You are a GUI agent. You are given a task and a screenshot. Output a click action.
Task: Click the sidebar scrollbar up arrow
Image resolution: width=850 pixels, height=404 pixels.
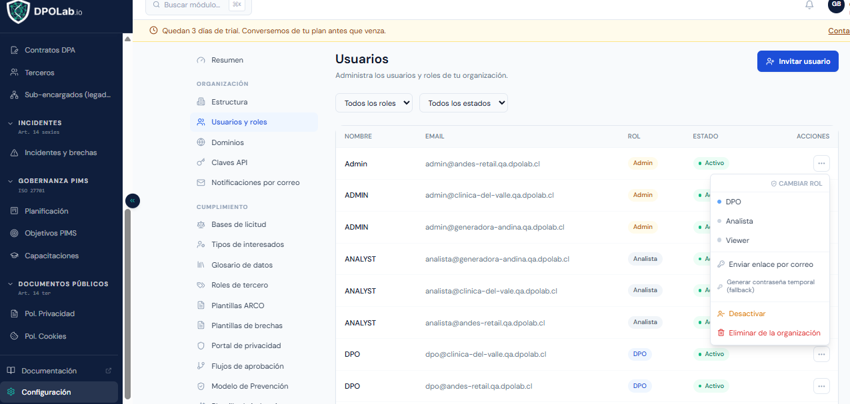tap(128, 39)
